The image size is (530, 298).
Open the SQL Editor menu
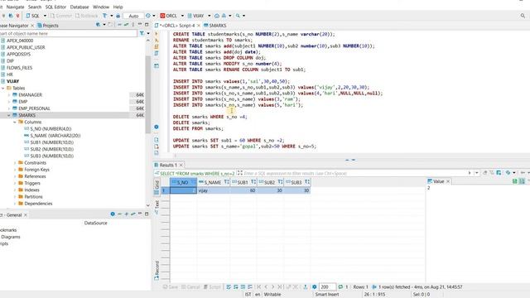click(x=55, y=7)
